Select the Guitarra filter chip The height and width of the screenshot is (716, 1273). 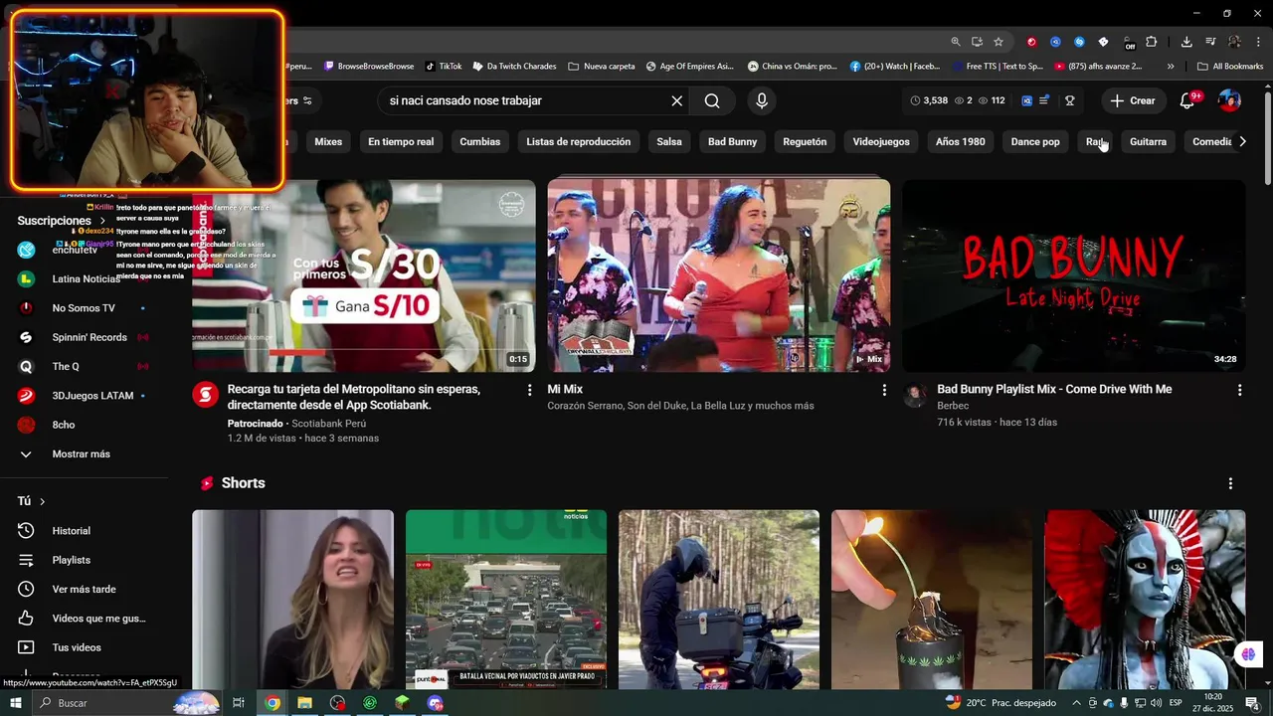1148,141
